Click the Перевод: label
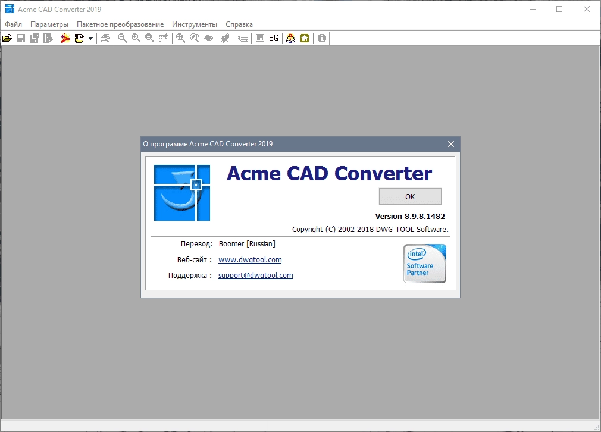 pos(196,244)
